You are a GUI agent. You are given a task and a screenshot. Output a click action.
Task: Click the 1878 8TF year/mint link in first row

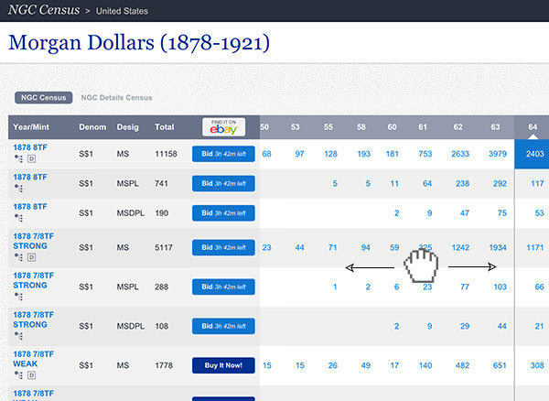[x=29, y=146]
